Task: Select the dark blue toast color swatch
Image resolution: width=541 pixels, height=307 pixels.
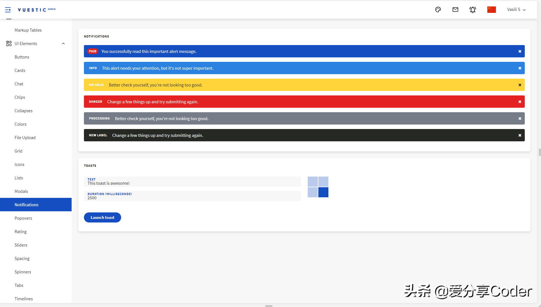Action: click(x=323, y=193)
